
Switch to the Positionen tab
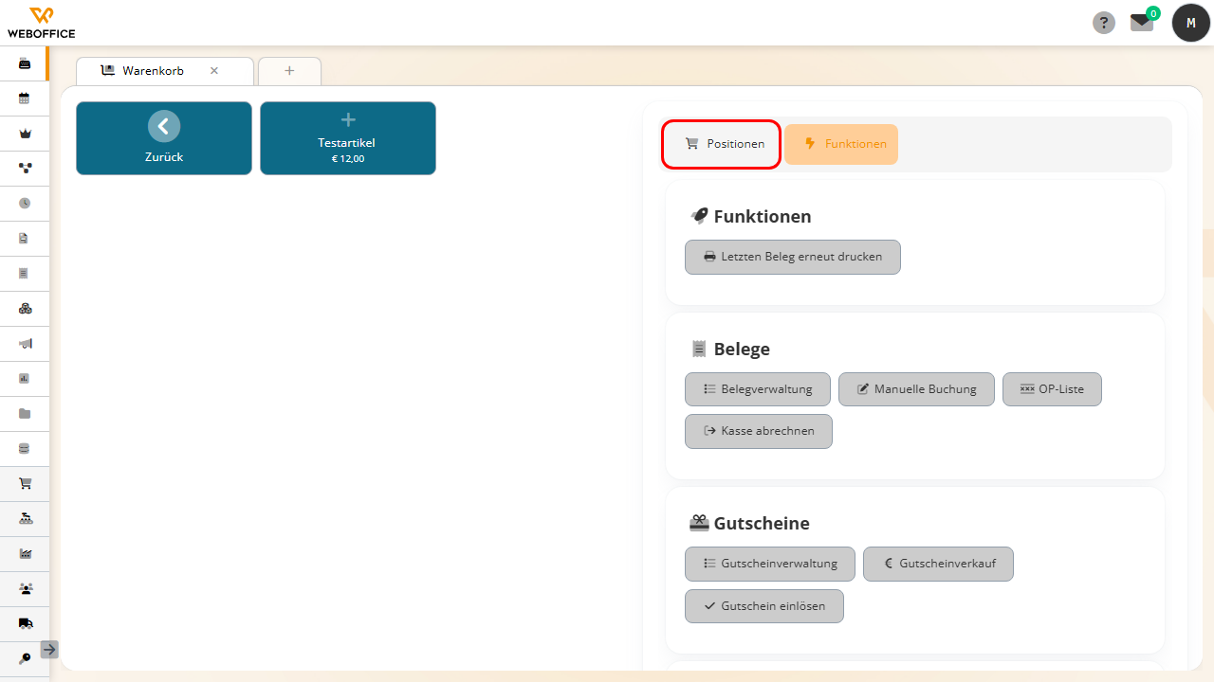(722, 144)
